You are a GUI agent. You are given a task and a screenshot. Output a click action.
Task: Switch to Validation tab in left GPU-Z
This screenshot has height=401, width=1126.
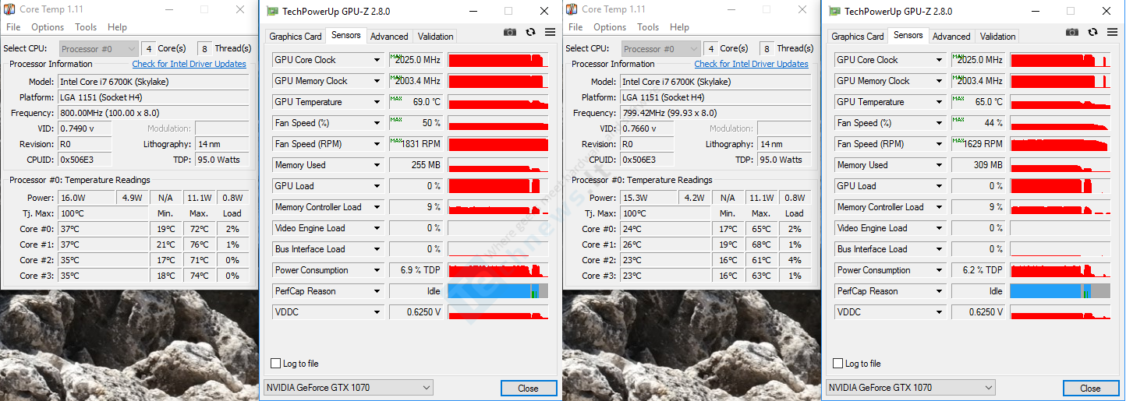click(x=435, y=37)
